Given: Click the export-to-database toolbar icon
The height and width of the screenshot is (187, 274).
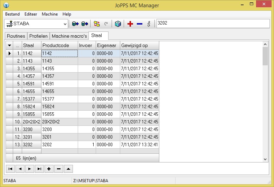Looking at the screenshot, I should pyautogui.click(x=75, y=24).
